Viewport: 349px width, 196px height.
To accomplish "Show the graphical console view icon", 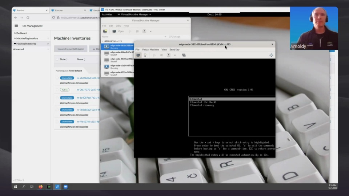I will (x=138, y=55).
